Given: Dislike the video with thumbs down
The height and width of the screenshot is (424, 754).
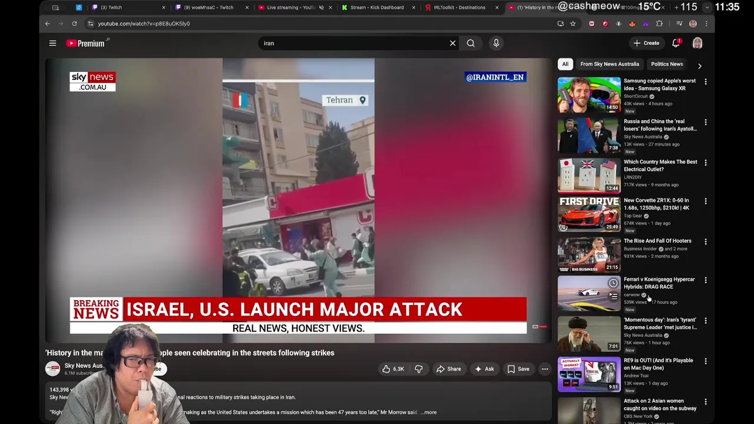Looking at the screenshot, I should (x=419, y=369).
